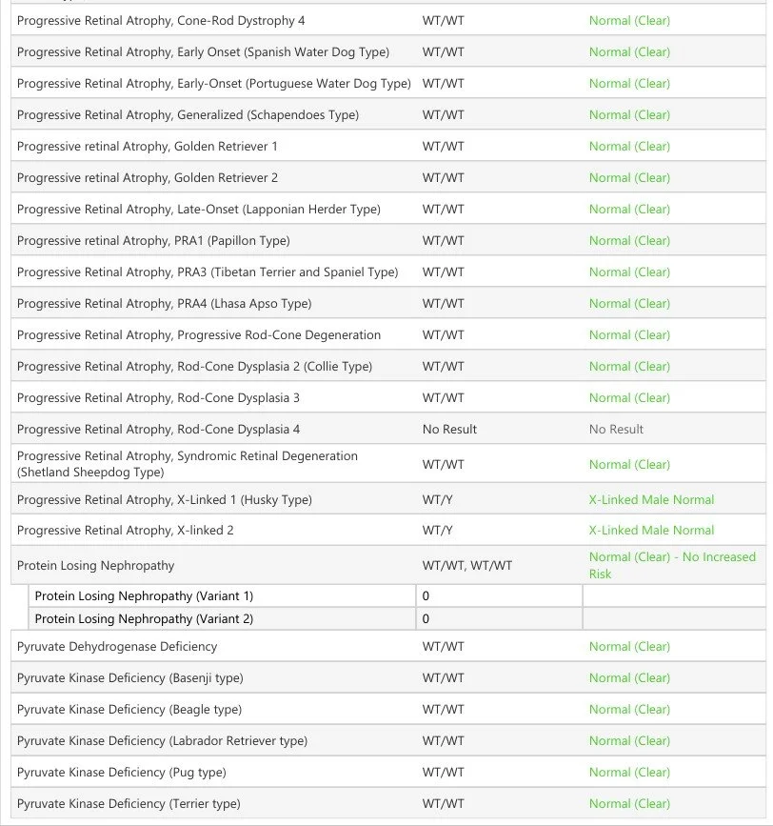
Task: Select Pyruvate Dehydrogenase Deficiency row
Action: tap(388, 646)
